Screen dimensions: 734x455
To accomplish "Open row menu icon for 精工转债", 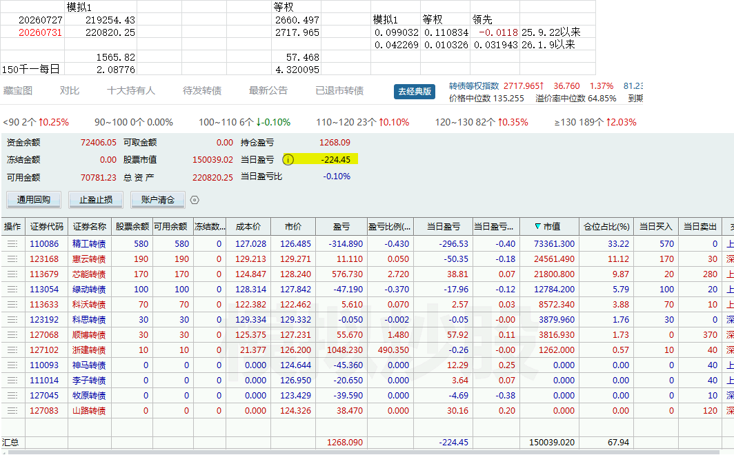I will pos(12,243).
